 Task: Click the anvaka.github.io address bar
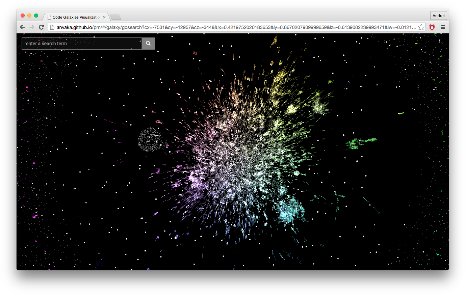coord(236,27)
